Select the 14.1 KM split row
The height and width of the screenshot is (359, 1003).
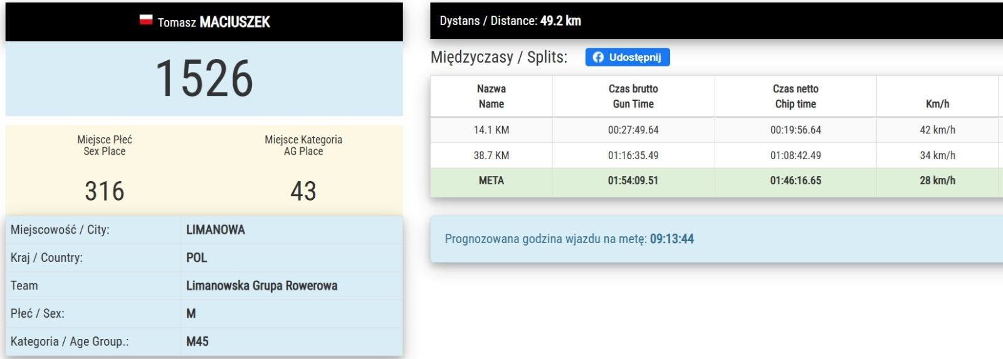tap(717, 130)
